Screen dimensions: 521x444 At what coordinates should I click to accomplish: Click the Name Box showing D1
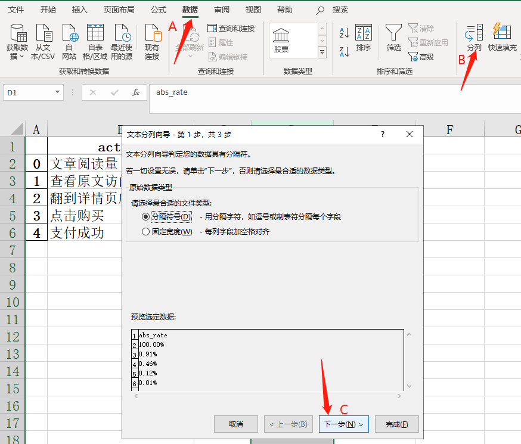28,92
